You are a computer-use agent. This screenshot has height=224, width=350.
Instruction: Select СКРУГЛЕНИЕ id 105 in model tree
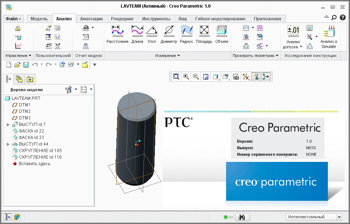(37, 151)
